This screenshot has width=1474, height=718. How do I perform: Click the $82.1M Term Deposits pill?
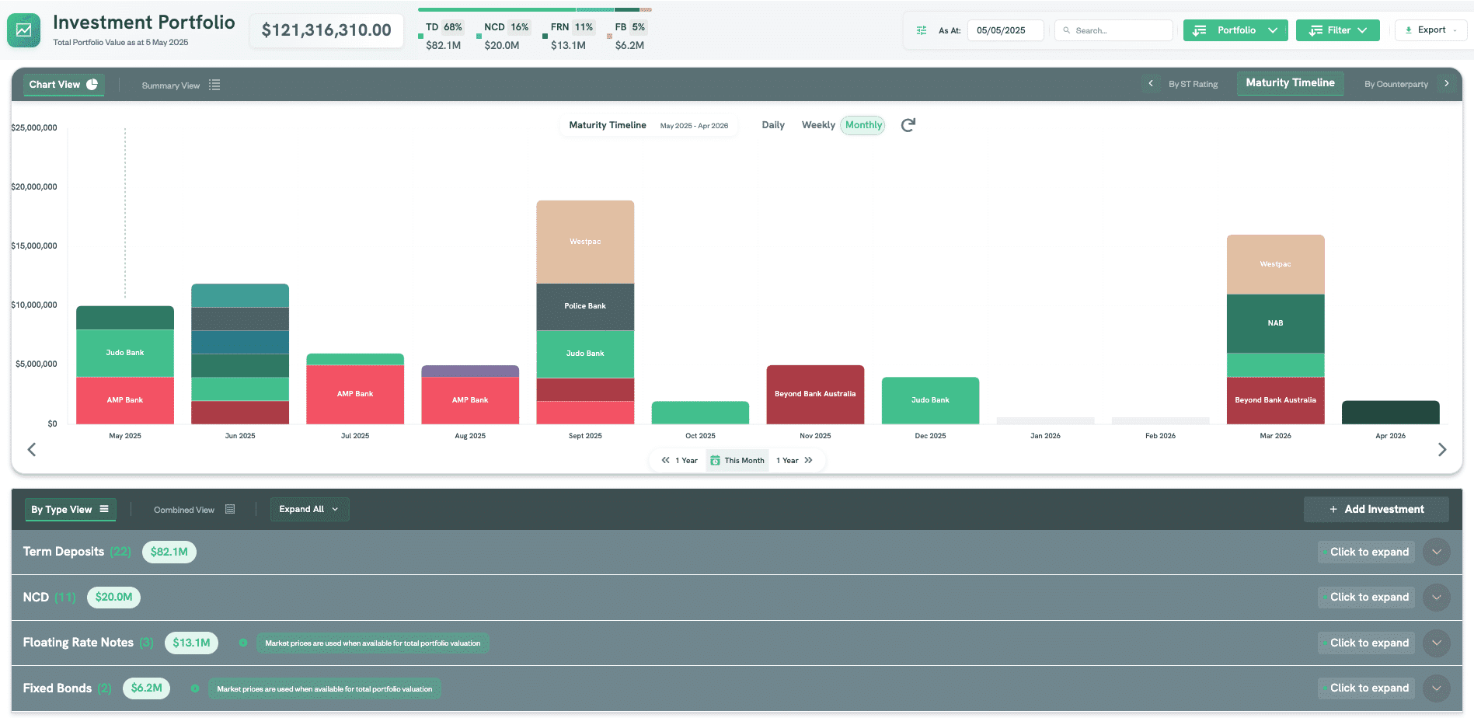coord(169,552)
